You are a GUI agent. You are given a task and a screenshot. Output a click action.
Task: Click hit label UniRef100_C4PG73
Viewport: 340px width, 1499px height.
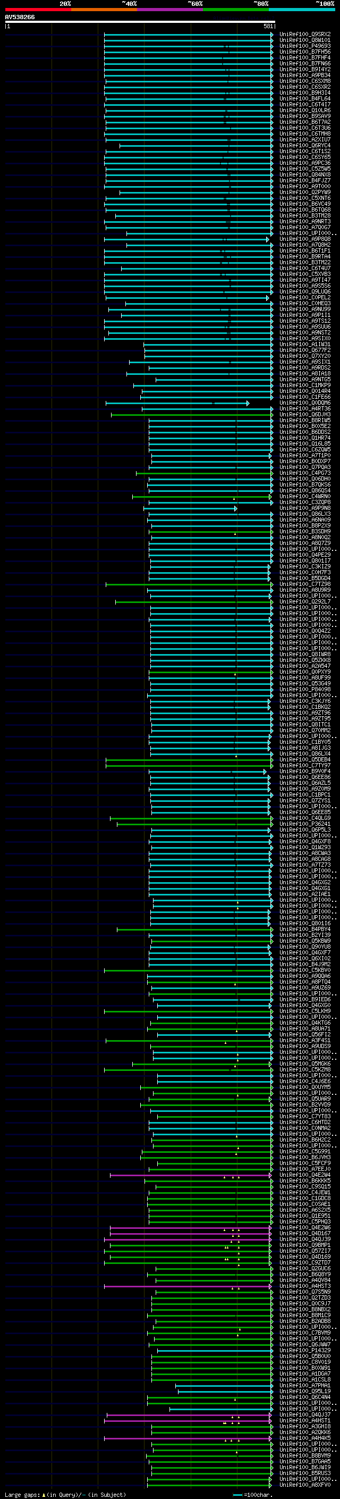pyautogui.click(x=305, y=473)
